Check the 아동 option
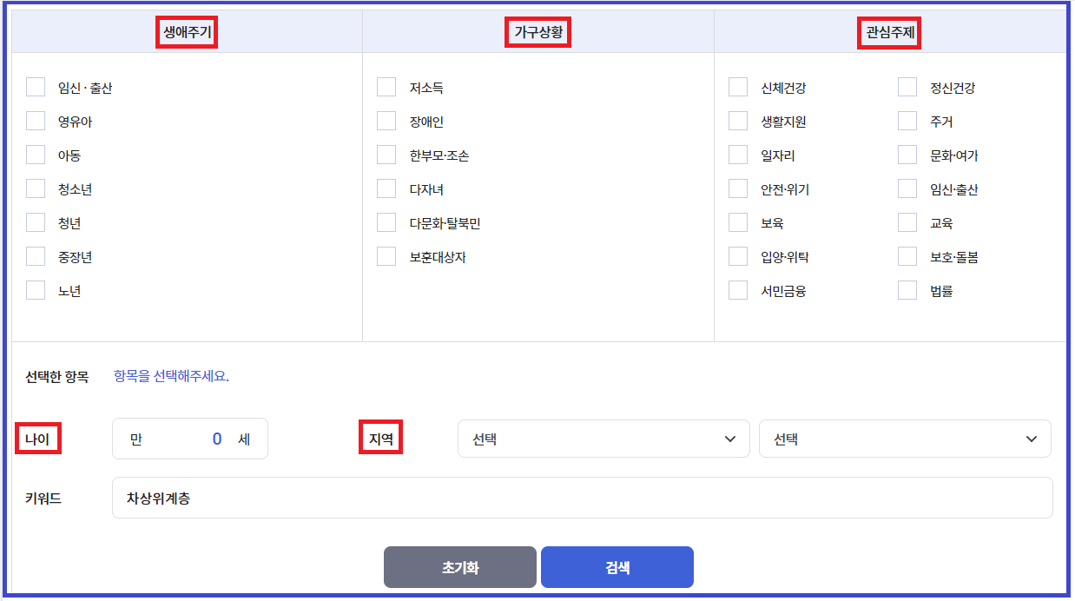1075x601 pixels. [35, 155]
